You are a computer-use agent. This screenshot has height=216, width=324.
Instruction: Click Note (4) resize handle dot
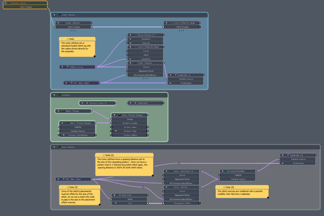[x=268, y=198]
